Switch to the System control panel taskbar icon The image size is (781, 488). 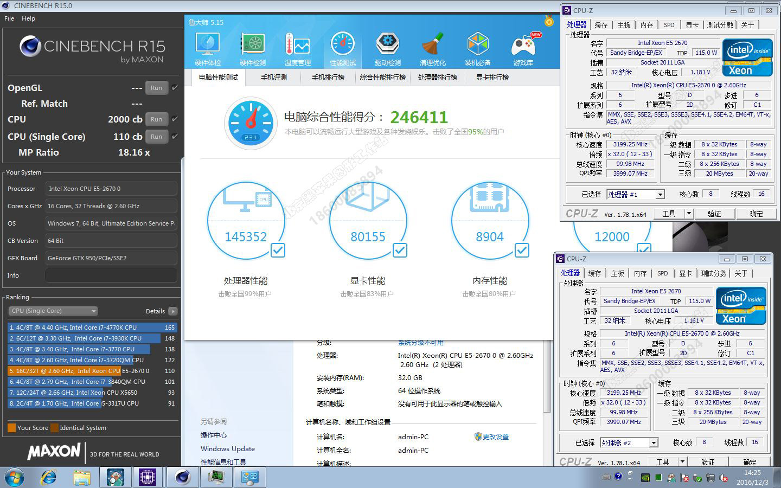[250, 477]
